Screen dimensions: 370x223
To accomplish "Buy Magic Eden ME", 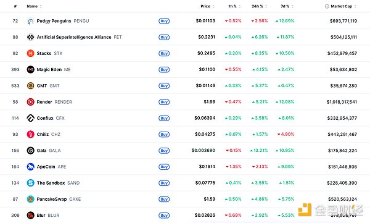I will 164,70.
